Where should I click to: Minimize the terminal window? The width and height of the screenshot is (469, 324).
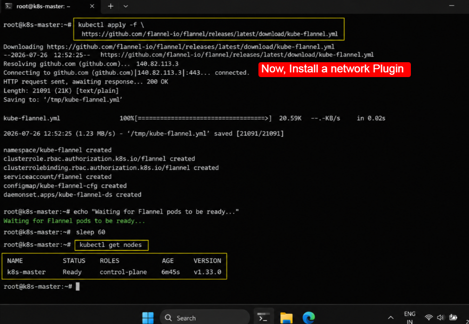(452, 6)
